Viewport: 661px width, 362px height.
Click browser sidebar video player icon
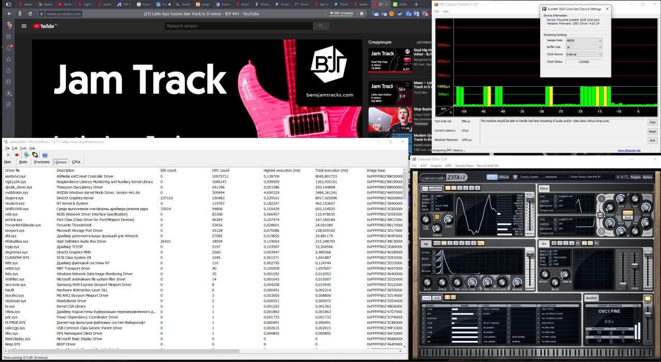(8, 93)
